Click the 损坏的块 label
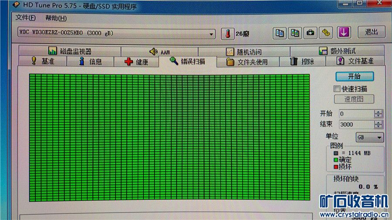 coord(346,179)
